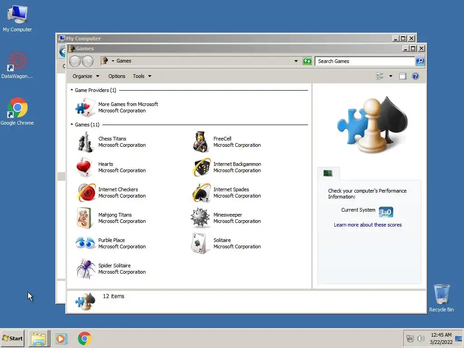Click the Games folder icon in address bar
This screenshot has height=348, width=464.
(104, 61)
